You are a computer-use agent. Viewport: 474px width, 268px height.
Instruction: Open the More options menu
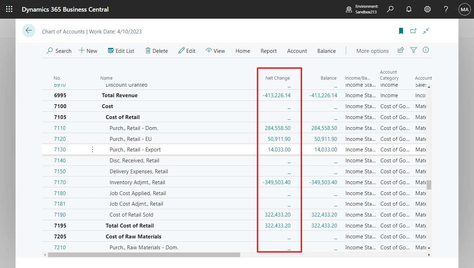[x=372, y=51]
